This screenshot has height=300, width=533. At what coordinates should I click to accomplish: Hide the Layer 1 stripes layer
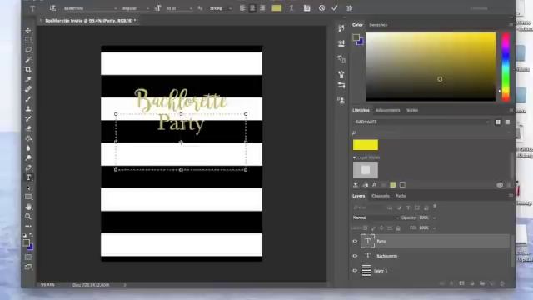click(356, 270)
